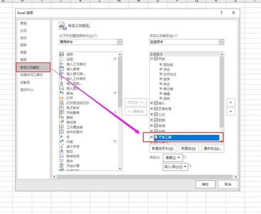Open the 常用命令 command source dropdown
Screen dimensions: 261x214
pos(120,42)
